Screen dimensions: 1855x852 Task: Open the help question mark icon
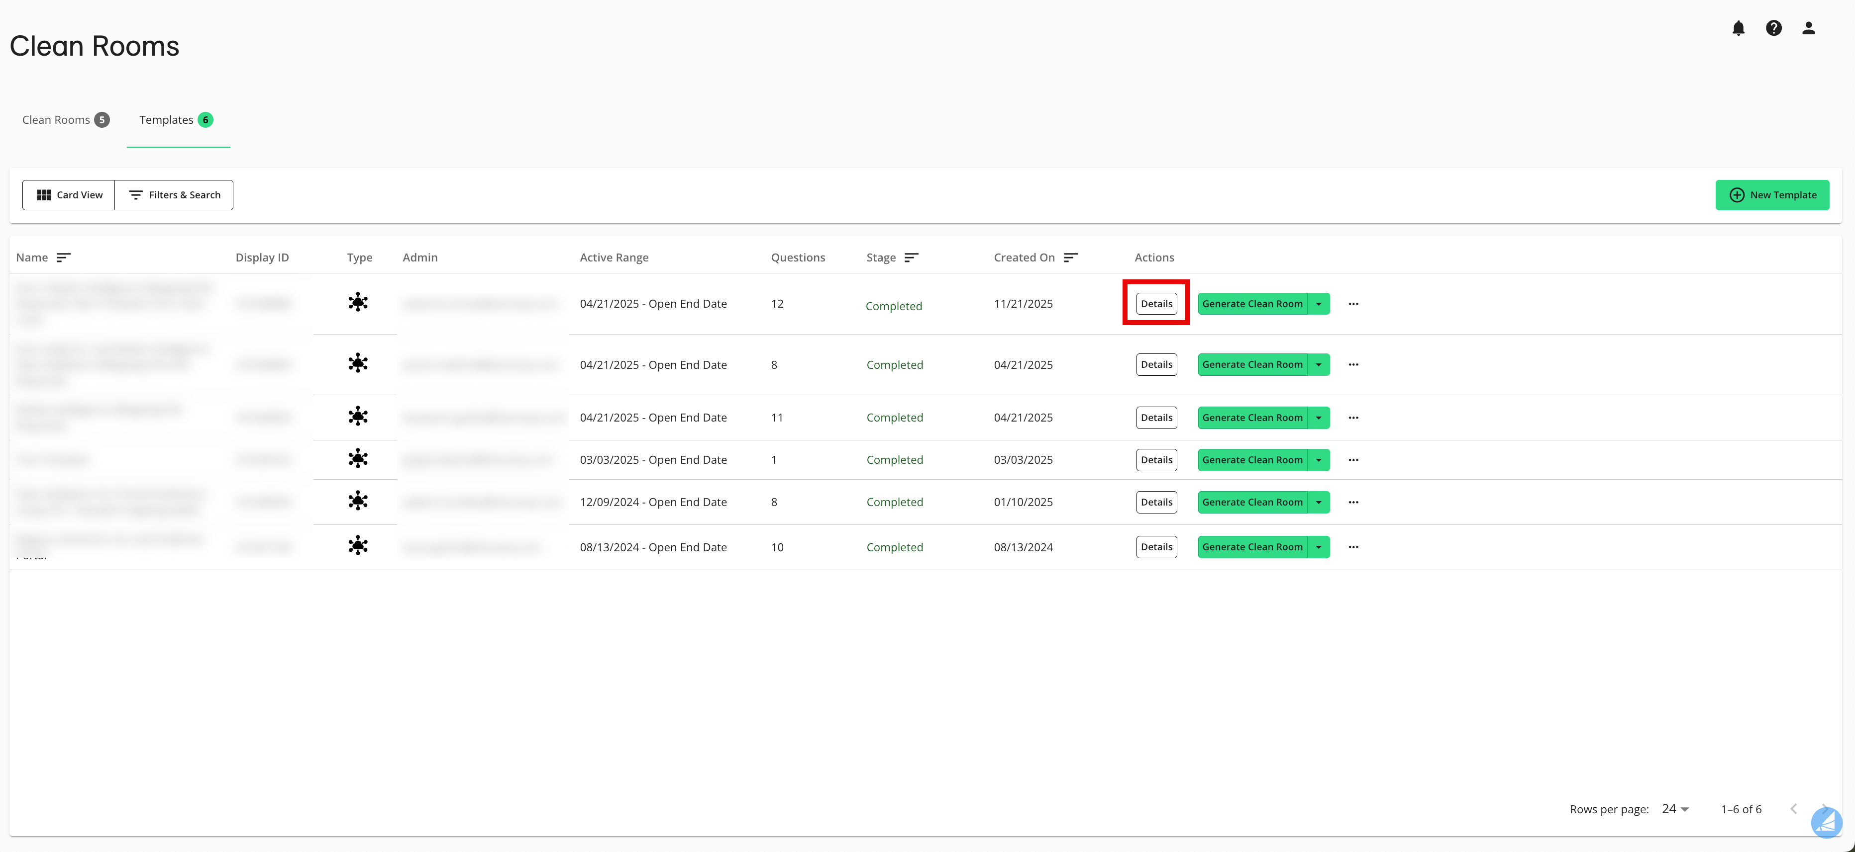pos(1773,28)
